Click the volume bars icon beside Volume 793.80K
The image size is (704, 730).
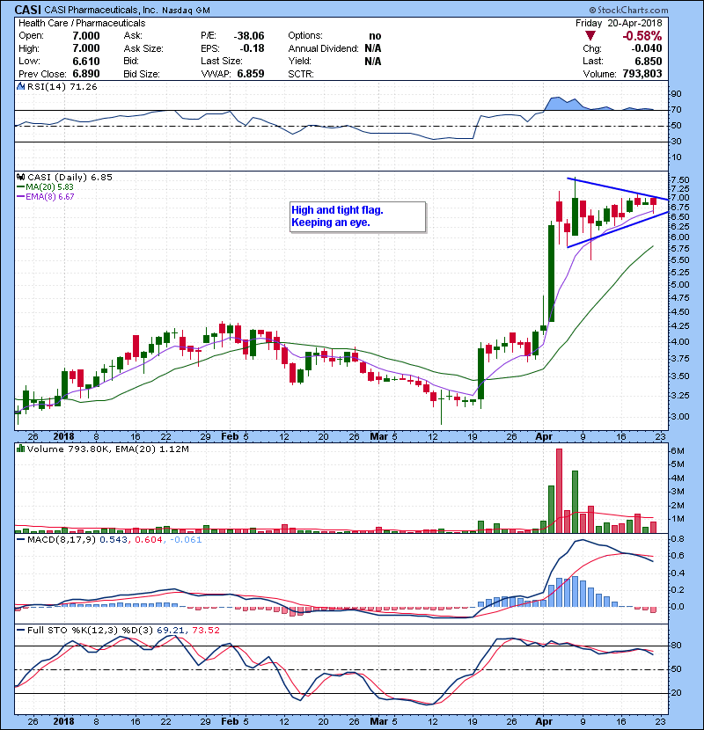click(20, 449)
